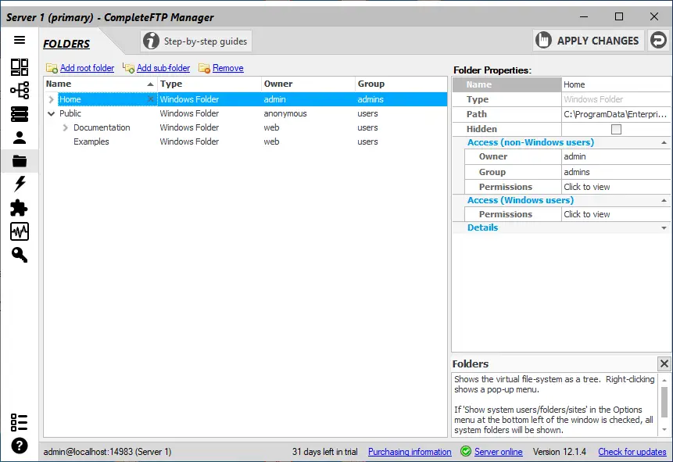
Task: Open the sites tree icon in sidebar
Action: coord(20,90)
